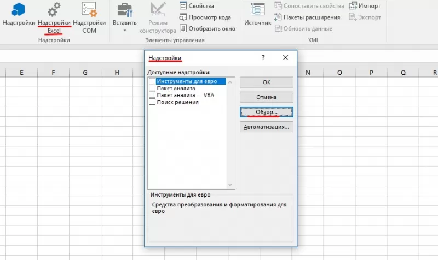Screen dimensions: 438x260
Task: Click the Отмена button
Action: (267, 97)
